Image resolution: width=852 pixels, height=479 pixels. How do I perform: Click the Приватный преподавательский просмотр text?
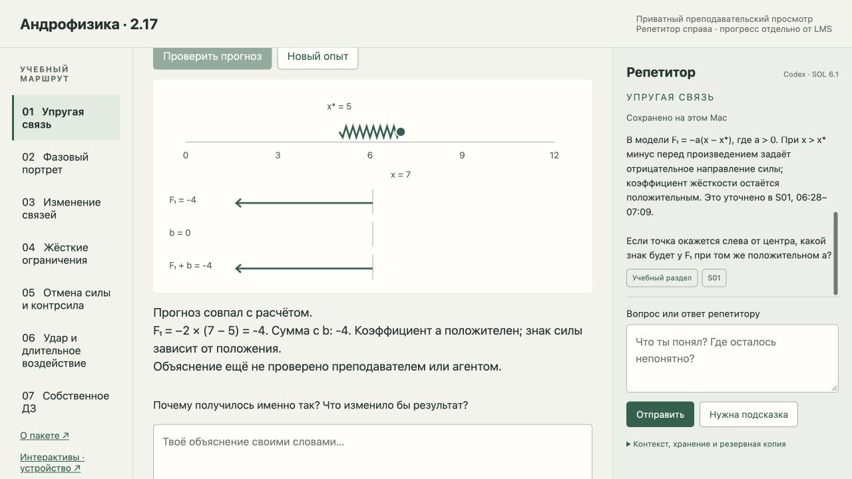click(724, 19)
